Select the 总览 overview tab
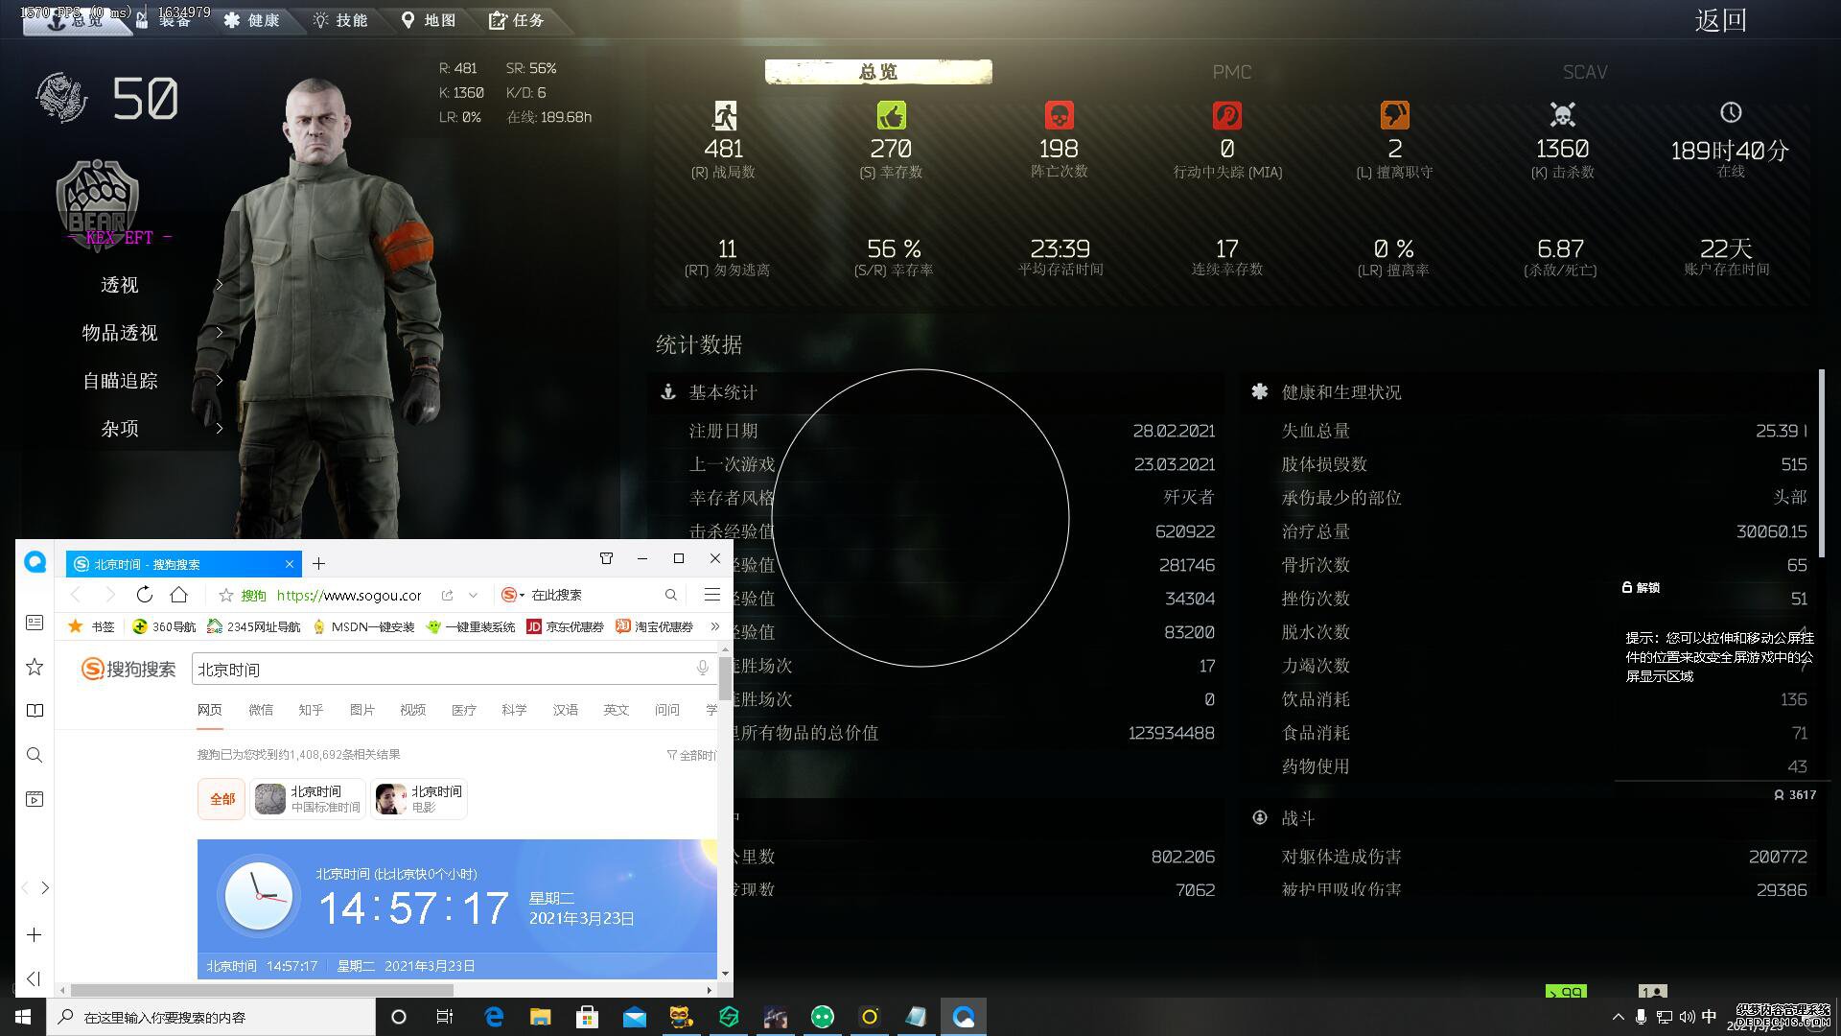Viewport: 1841px width, 1036px height. pos(878,72)
